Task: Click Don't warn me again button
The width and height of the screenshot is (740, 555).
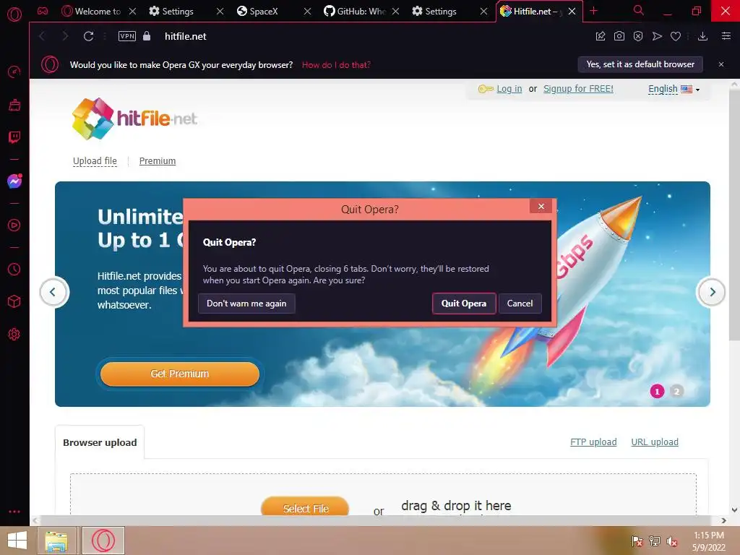Action: tap(246, 304)
